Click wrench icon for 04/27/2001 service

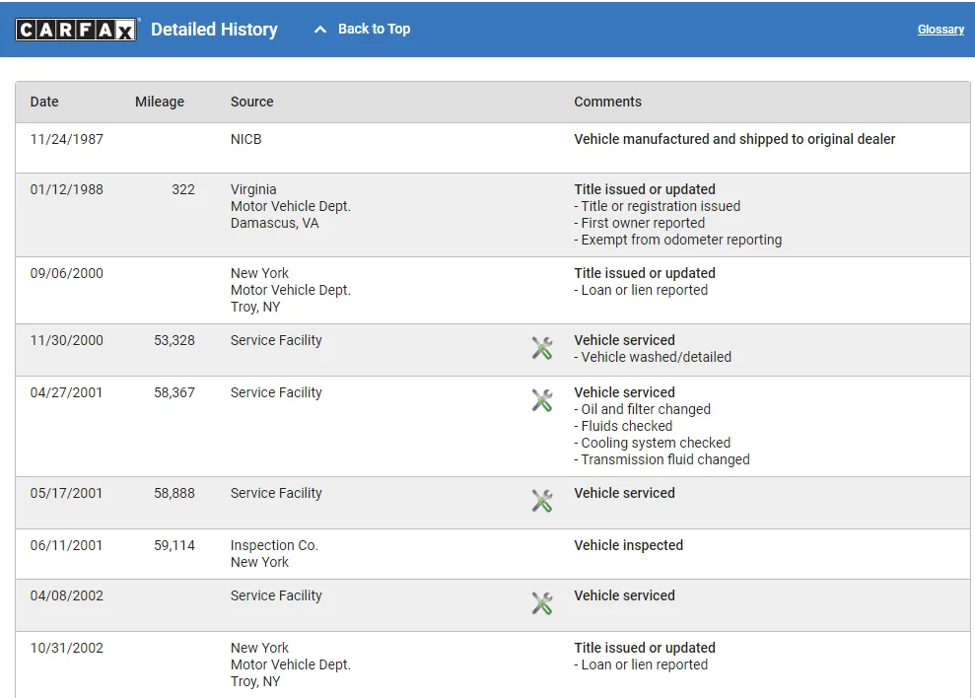pyautogui.click(x=542, y=399)
